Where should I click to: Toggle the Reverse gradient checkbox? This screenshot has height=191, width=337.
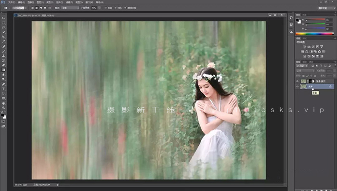click(x=105, y=8)
